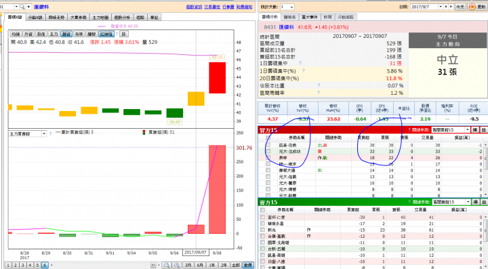Click the help icon in the 賣方15 header
The width and height of the screenshot is (488, 269).
click(x=409, y=202)
